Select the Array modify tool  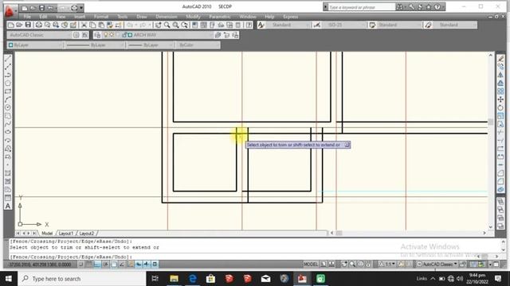pyautogui.click(x=500, y=91)
